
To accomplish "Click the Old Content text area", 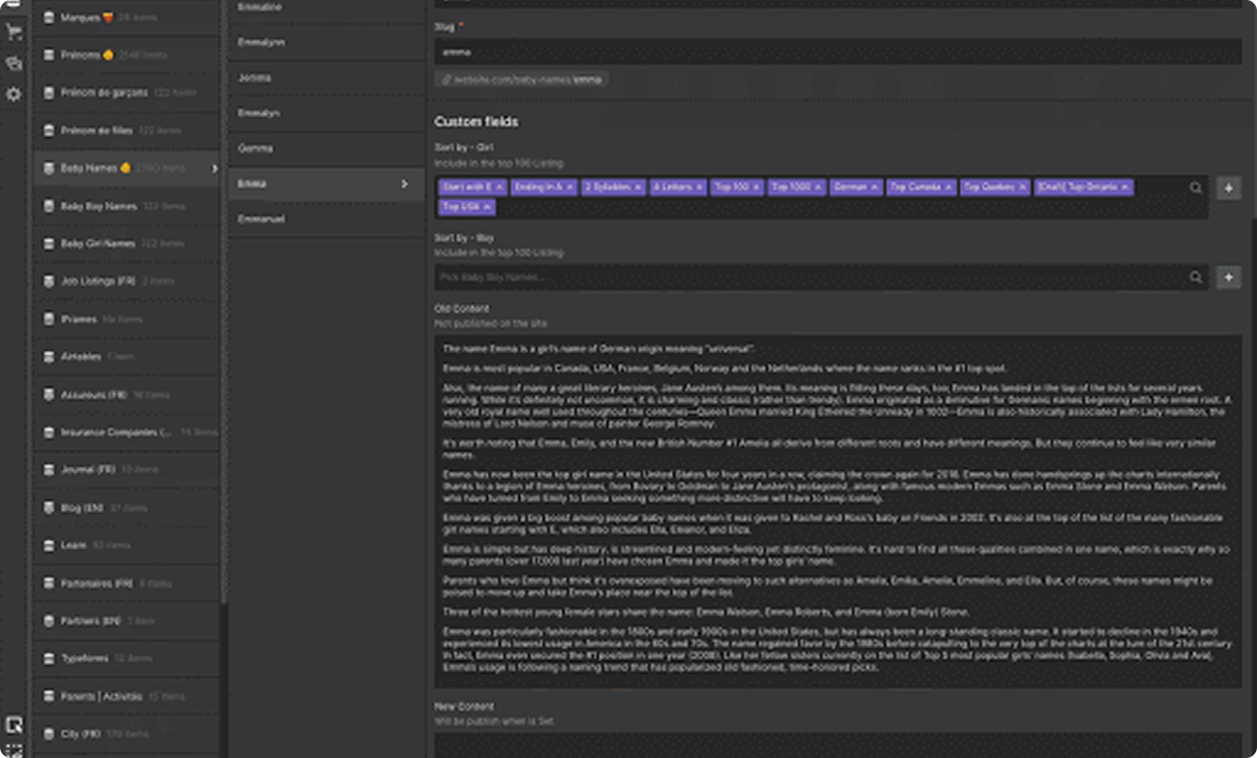I will [837, 511].
